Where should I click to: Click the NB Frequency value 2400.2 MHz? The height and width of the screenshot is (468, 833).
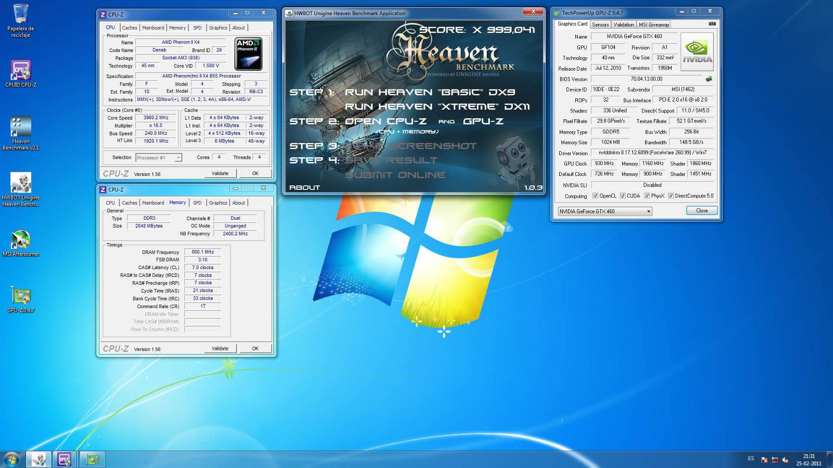tap(235, 234)
